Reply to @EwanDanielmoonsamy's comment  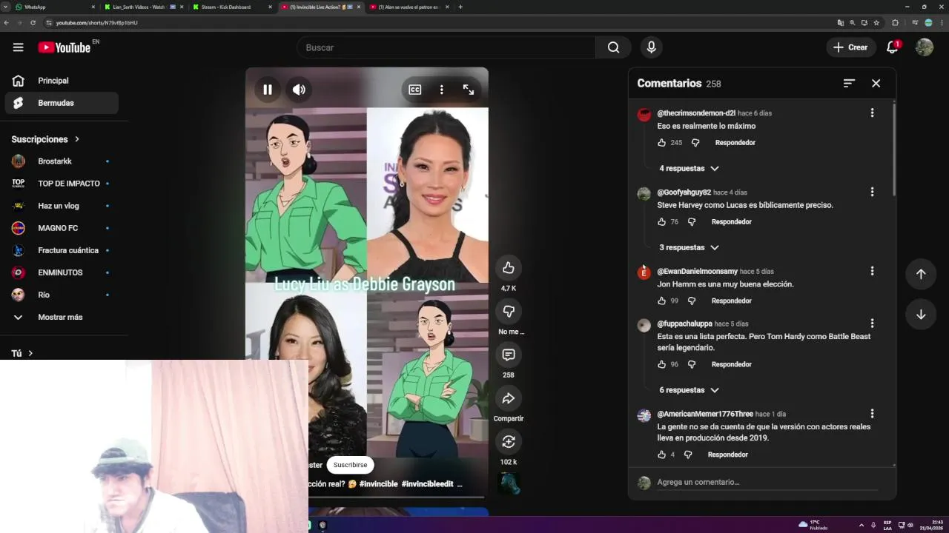tap(731, 301)
